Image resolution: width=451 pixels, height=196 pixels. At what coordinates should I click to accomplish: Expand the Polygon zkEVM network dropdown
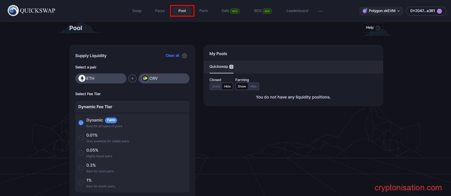(x=381, y=11)
